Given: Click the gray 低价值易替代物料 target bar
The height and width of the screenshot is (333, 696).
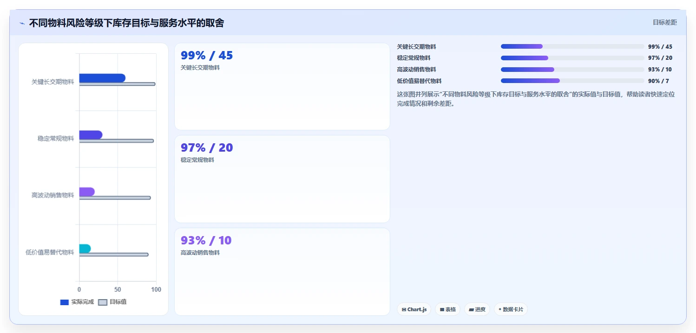Looking at the screenshot, I should tap(114, 255).
